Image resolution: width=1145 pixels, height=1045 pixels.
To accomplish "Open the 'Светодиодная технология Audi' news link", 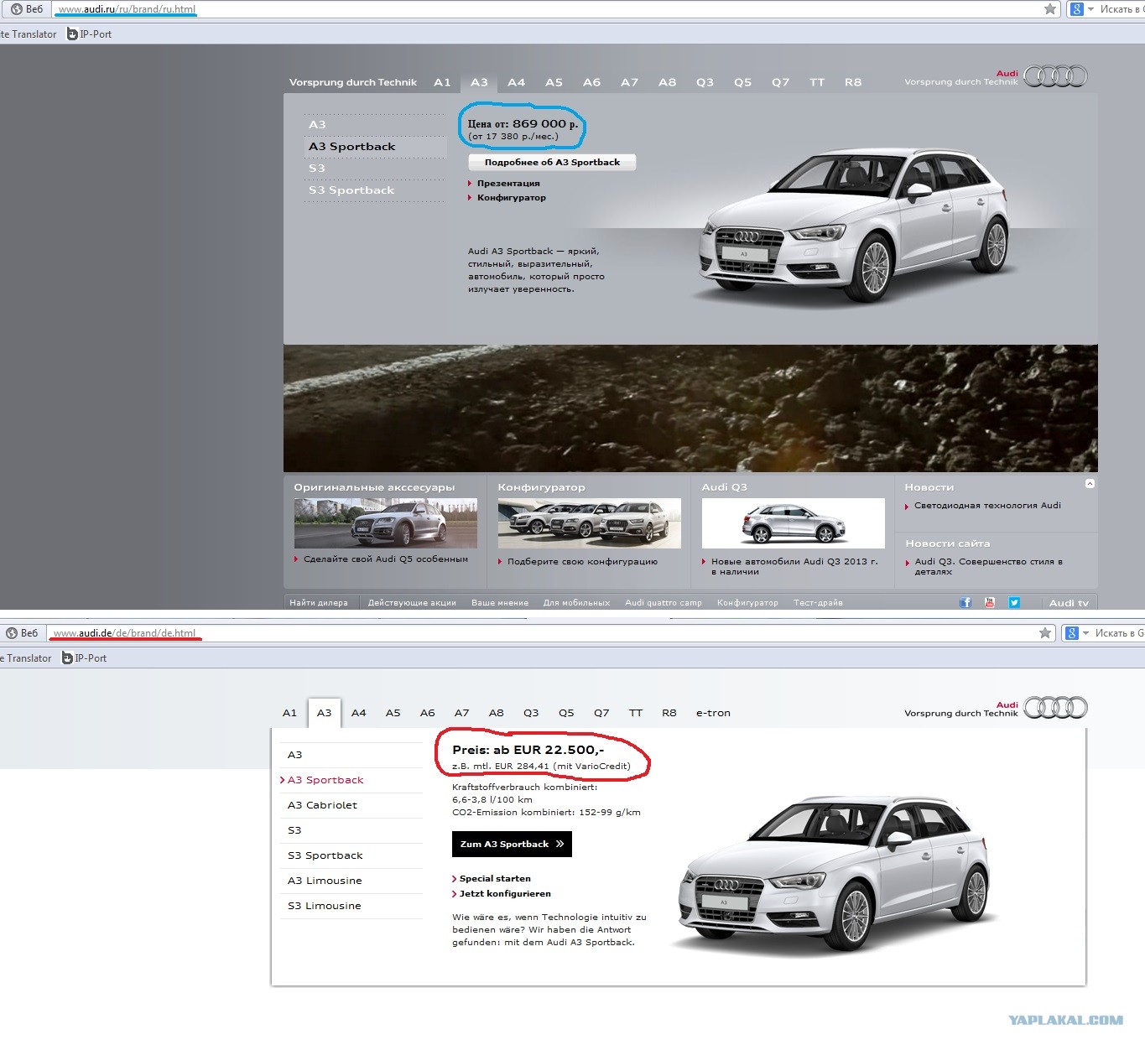I will [987, 506].
